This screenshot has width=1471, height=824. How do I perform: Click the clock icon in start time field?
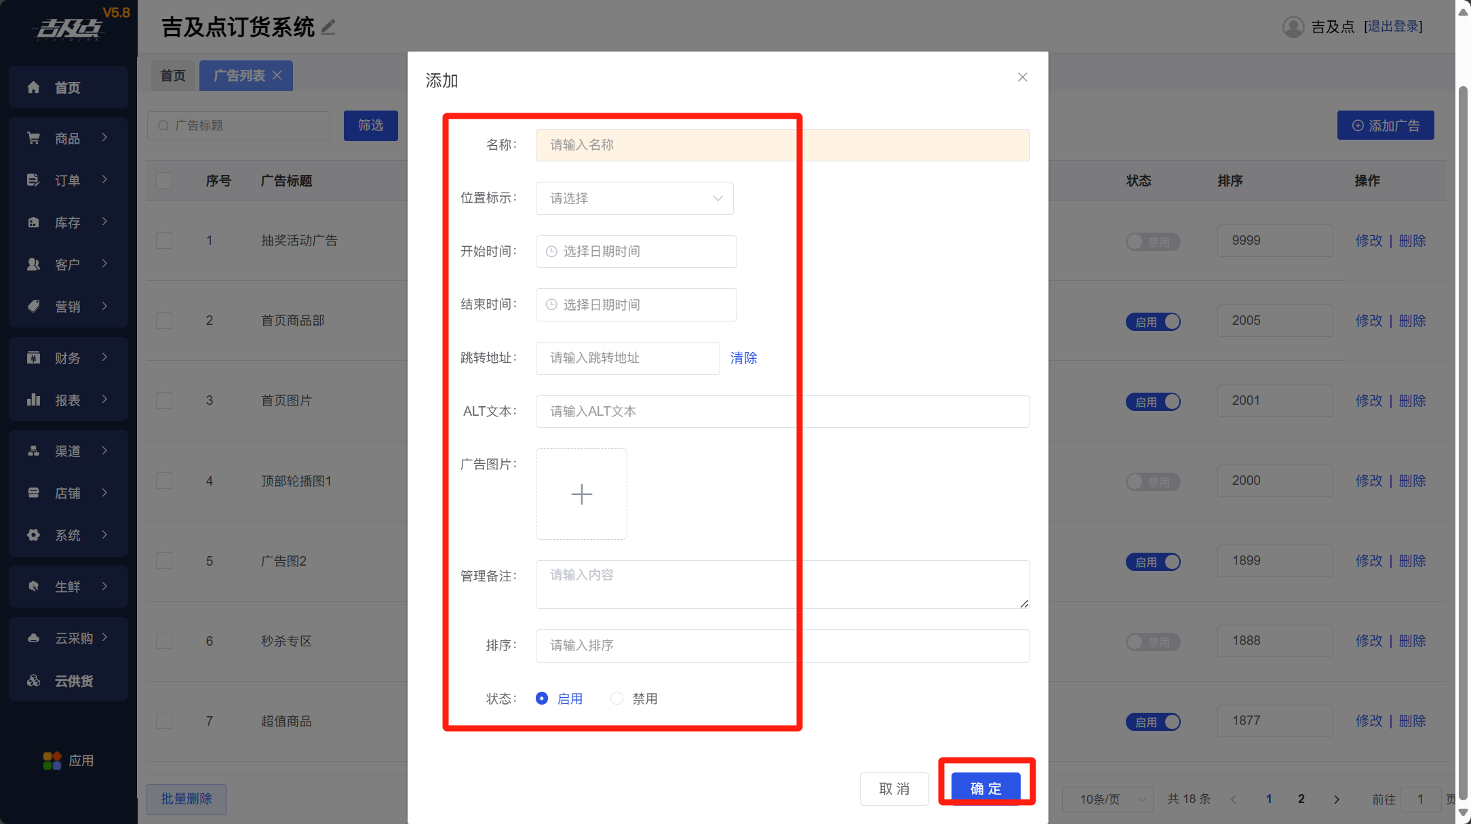552,252
